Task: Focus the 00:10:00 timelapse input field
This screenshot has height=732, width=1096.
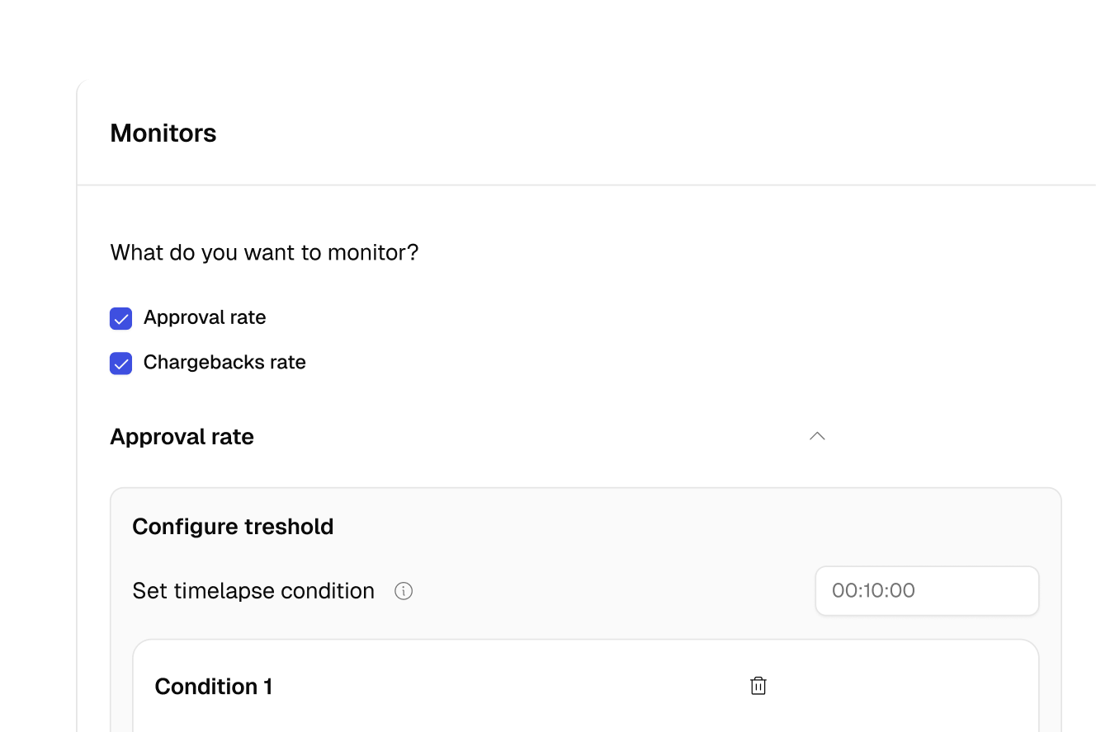Action: (x=927, y=590)
